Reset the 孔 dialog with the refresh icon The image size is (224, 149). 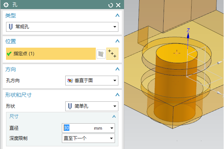coord(110,5)
